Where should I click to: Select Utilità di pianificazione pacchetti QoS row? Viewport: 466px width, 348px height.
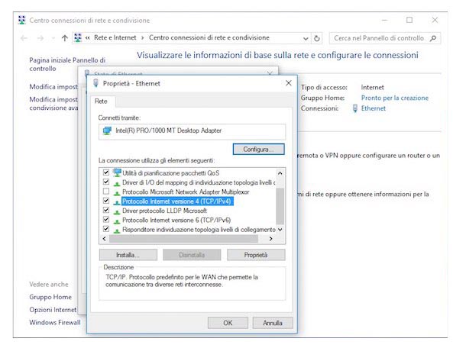[171, 173]
